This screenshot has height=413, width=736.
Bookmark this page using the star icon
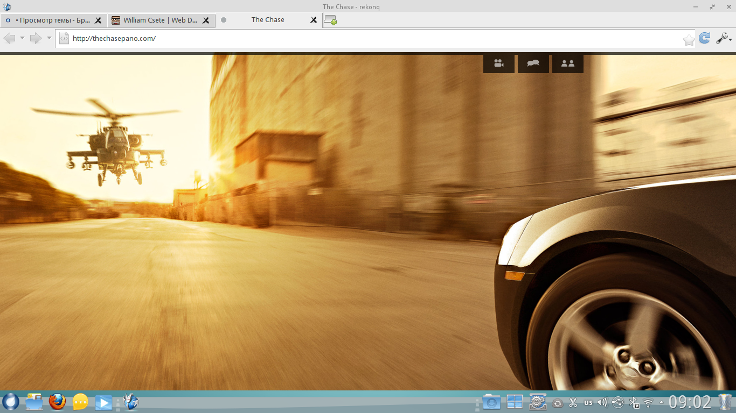click(689, 40)
